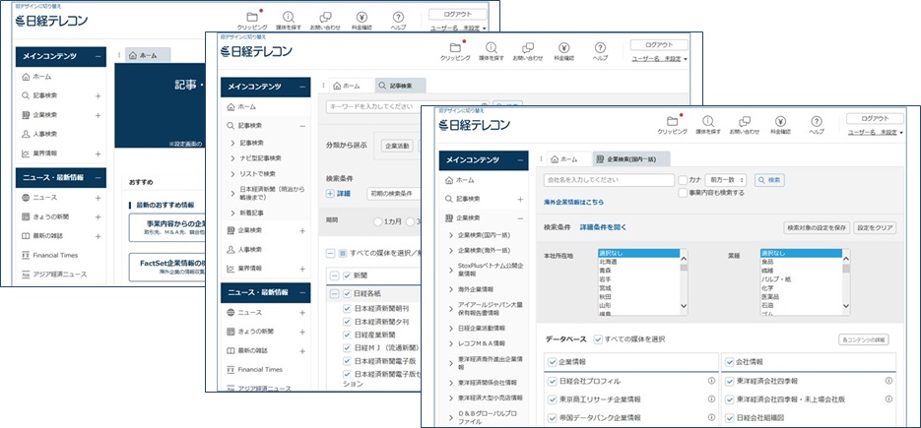Open お問い合わせ icon in back window

coord(325,17)
